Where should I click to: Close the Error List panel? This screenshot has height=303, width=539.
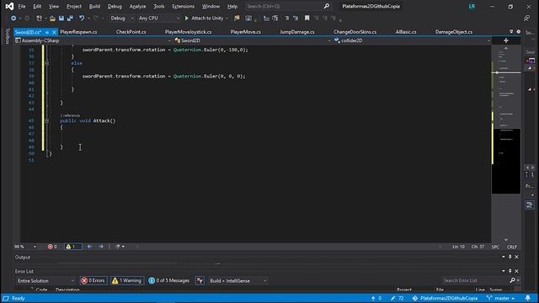516,271
